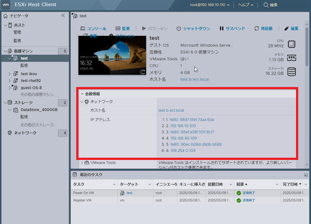Open the test.b.ecl.local hostname link in summary

195,80
